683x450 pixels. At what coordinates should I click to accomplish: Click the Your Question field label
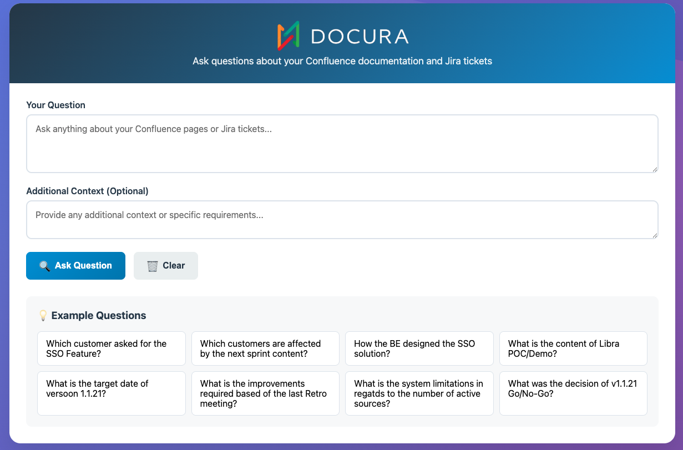click(55, 105)
